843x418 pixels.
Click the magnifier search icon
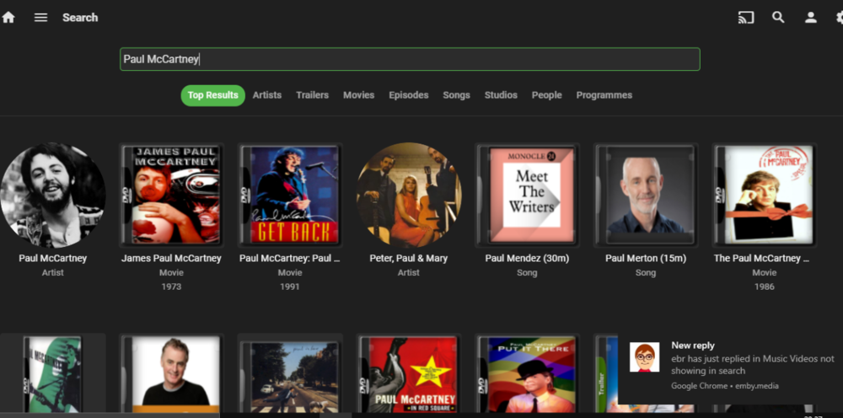click(778, 17)
